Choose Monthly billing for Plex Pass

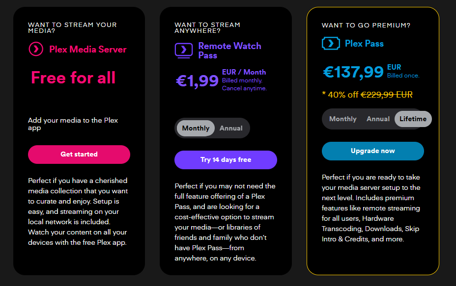(343, 119)
